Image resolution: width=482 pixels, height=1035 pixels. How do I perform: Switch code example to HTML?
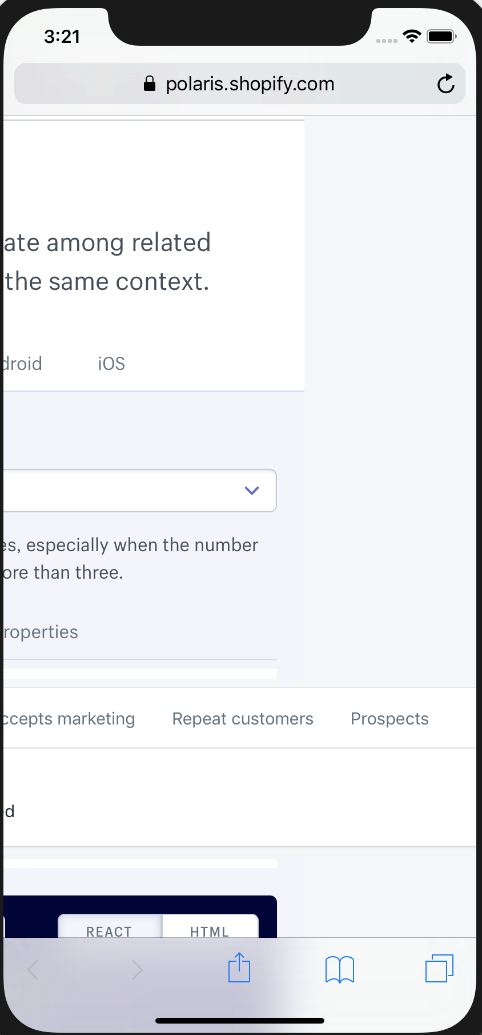click(210, 930)
